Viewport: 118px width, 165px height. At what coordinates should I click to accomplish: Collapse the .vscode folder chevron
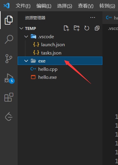pos(26,36)
